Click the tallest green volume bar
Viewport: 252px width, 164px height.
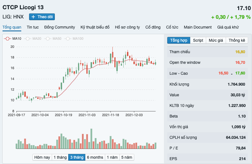[x=91, y=139]
